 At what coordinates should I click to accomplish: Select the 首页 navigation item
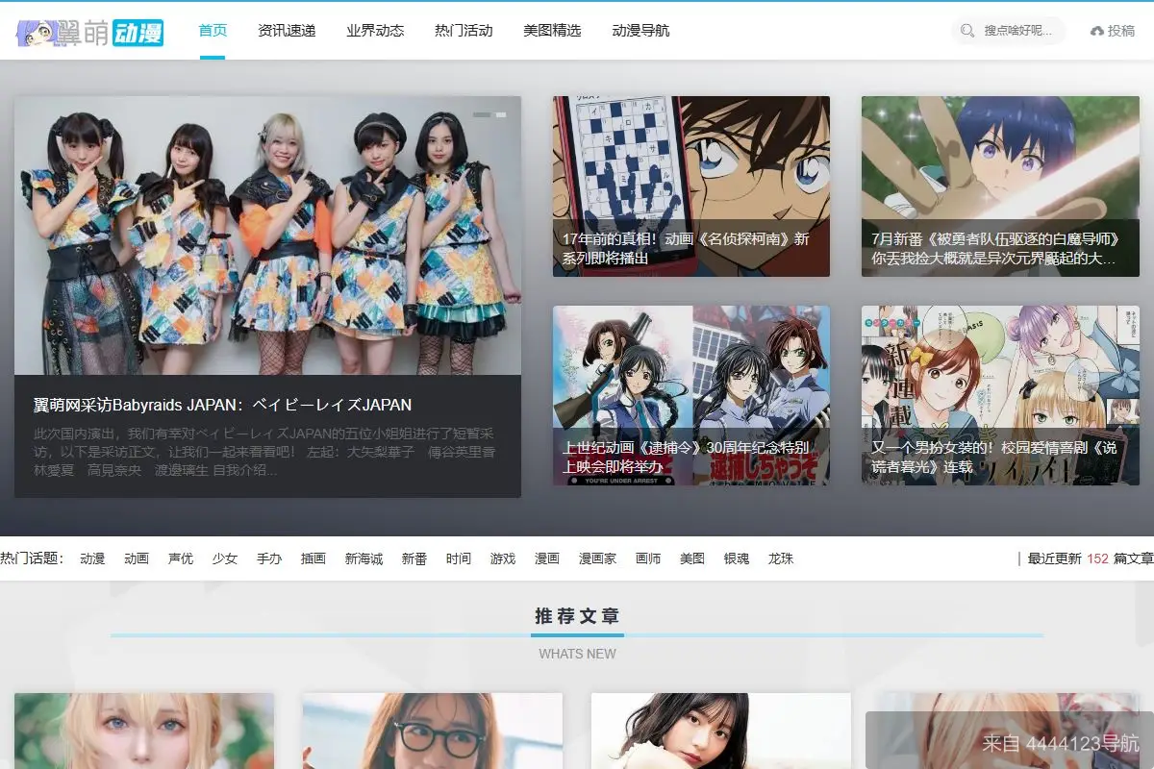click(x=212, y=30)
